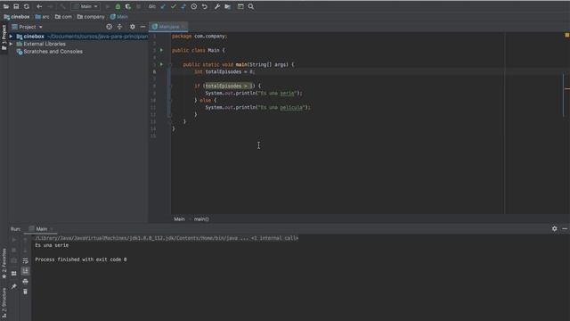The width and height of the screenshot is (570, 321).
Task: Stop process with Run panel stop icon
Action: [x=14, y=251]
